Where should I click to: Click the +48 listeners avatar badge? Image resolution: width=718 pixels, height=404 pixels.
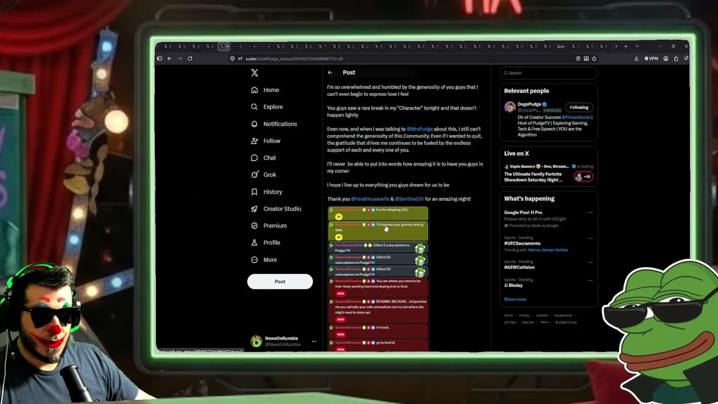[x=583, y=177]
